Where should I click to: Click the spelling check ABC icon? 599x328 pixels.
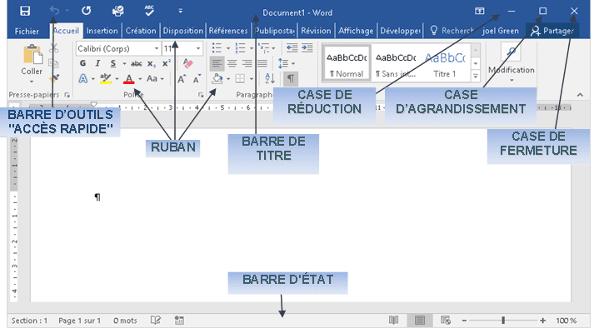point(149,11)
